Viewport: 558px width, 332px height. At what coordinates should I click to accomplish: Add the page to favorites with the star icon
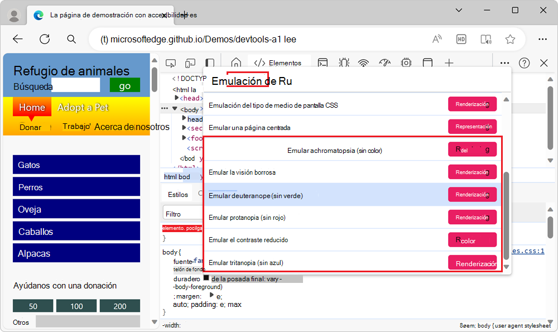click(x=510, y=39)
